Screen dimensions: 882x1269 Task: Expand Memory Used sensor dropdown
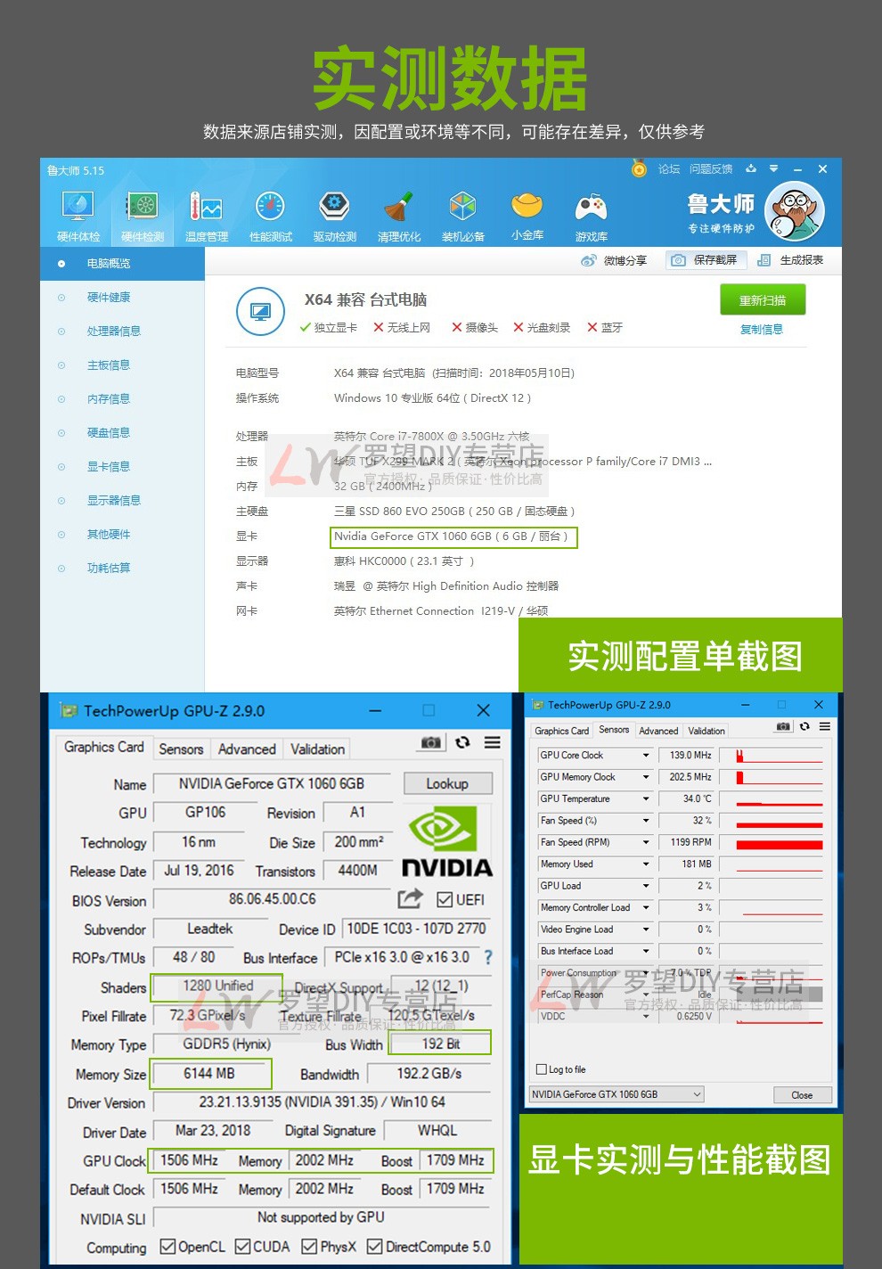pyautogui.click(x=647, y=864)
